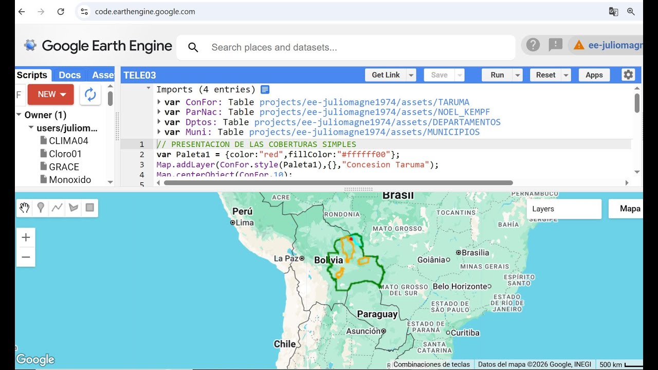Click code line 3 Map.addLayer text

tap(298, 165)
